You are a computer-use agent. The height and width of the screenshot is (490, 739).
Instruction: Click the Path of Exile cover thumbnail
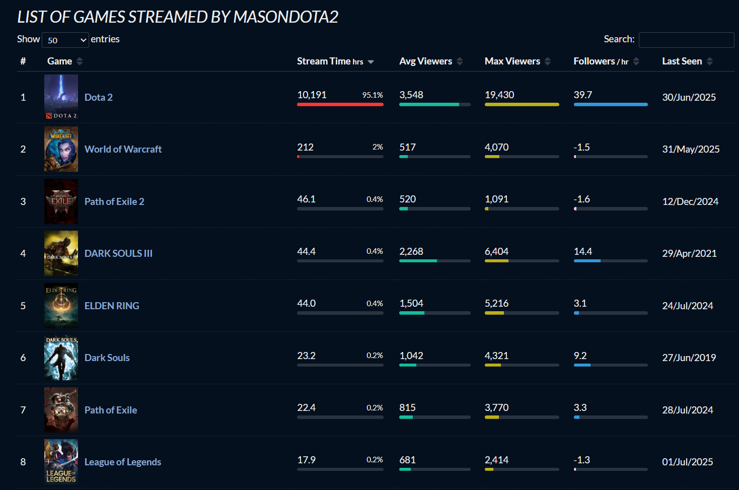[x=61, y=410]
